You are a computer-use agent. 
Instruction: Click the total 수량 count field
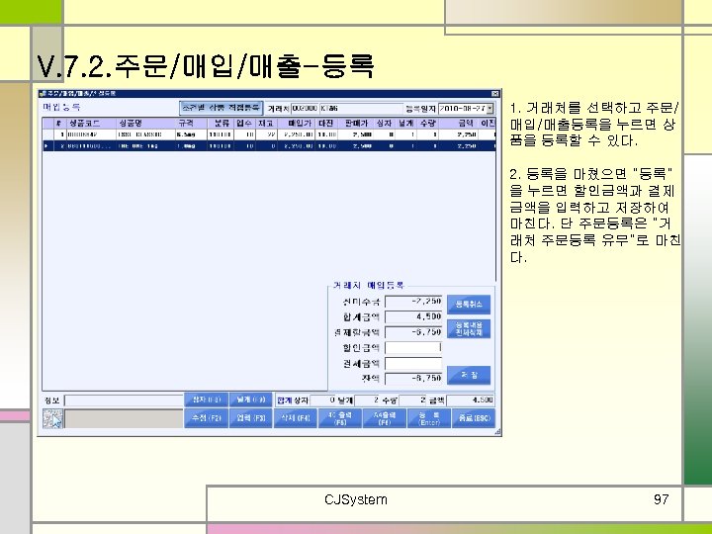(x=413, y=400)
